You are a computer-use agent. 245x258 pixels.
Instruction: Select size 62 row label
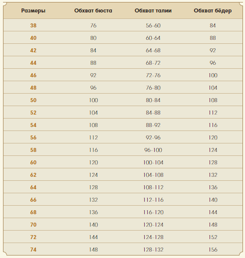coord(33,175)
